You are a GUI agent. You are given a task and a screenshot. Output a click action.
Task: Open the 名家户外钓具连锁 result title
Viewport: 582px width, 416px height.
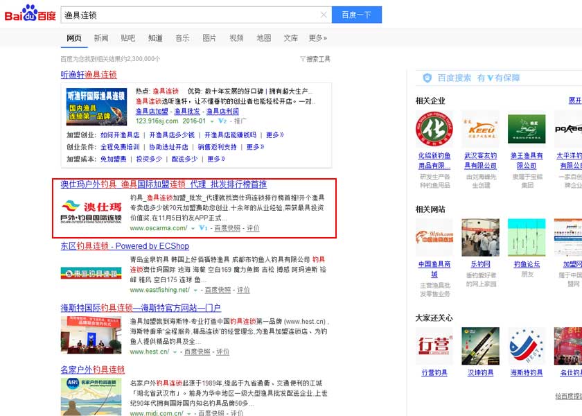point(92,370)
